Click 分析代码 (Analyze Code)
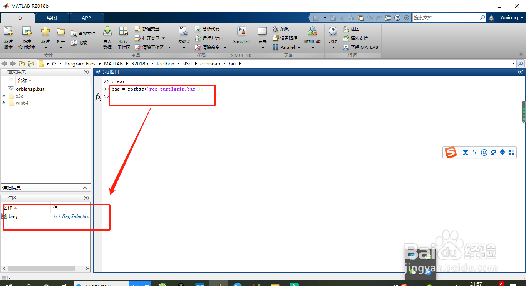 (207, 29)
